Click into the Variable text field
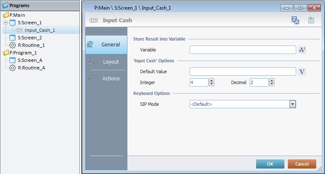Screen dimensions: 325x174 click(x=243, y=50)
